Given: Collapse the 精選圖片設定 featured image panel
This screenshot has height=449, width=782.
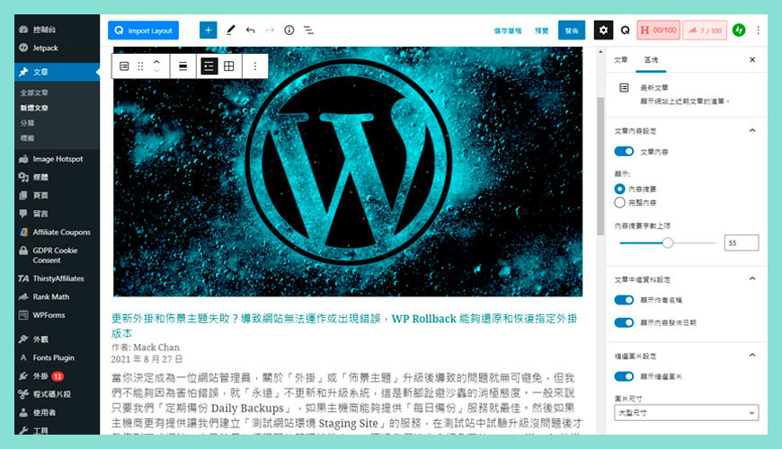Looking at the screenshot, I should (x=752, y=356).
